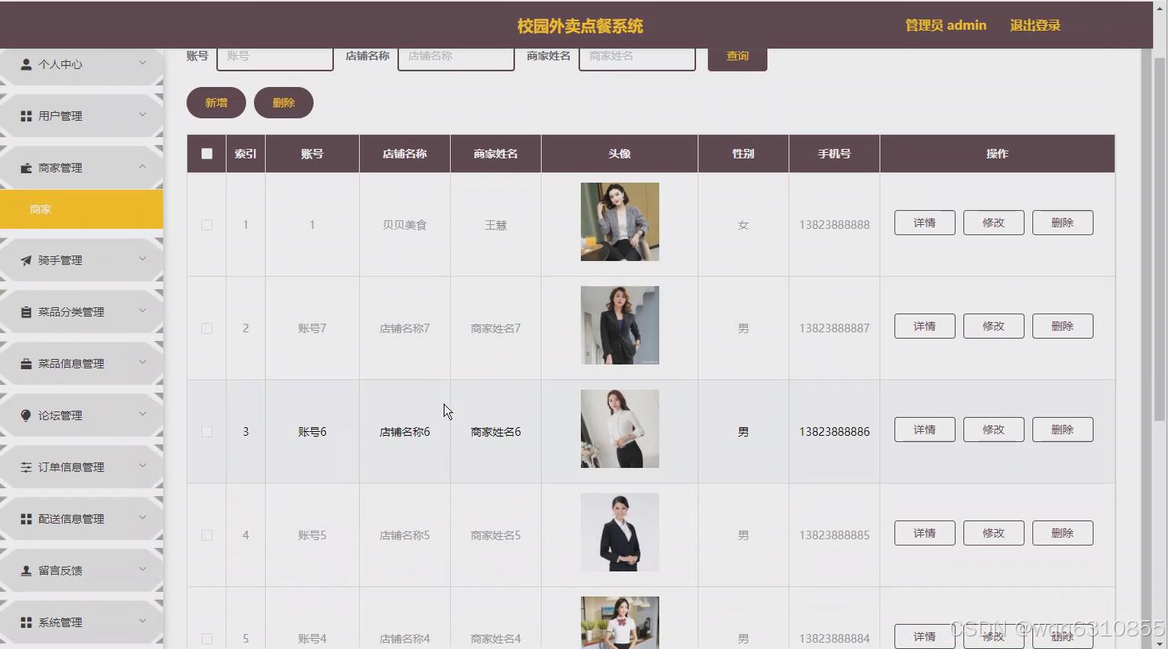Click the grid icon beside 配送信息管理
Screen dimensions: 1168x649
26,519
